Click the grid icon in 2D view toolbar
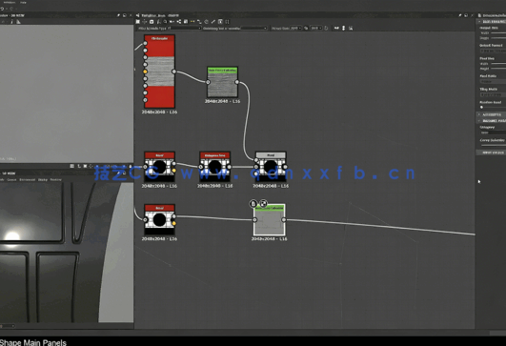Image resolution: width=506 pixels, height=346 pixels. [x=72, y=166]
